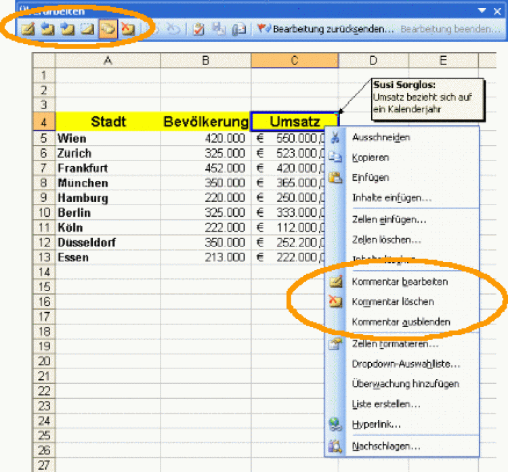Choose 'Kommentar löschen' from context menu
Viewport: 508px width, 472px height.
pos(393,301)
